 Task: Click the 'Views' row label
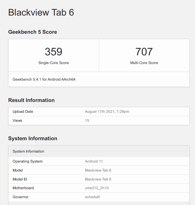(17, 120)
